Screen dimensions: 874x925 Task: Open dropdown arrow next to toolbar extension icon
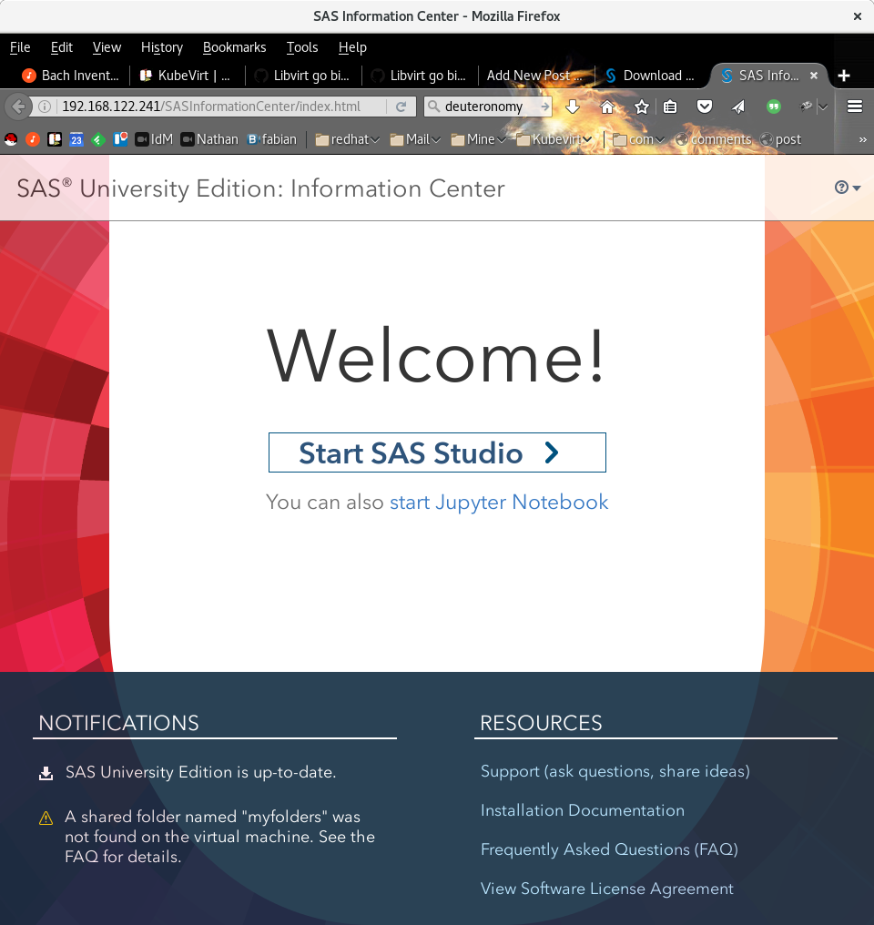823,107
